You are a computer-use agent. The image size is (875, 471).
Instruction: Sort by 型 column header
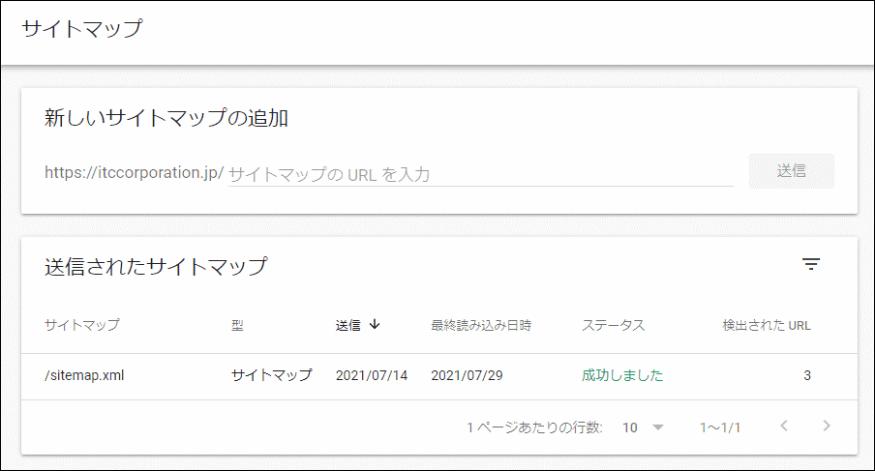[x=238, y=325]
